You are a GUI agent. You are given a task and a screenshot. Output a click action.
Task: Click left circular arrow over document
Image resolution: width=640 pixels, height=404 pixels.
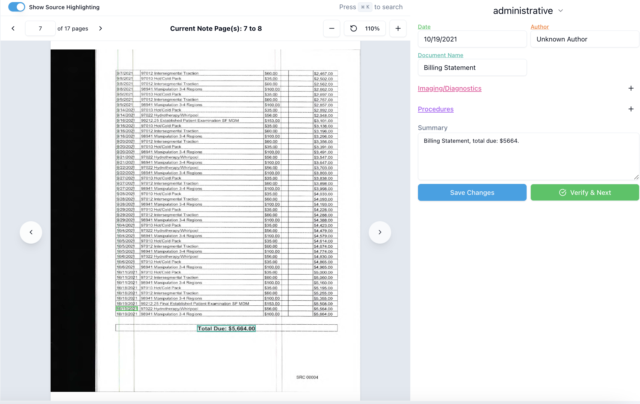(31, 232)
